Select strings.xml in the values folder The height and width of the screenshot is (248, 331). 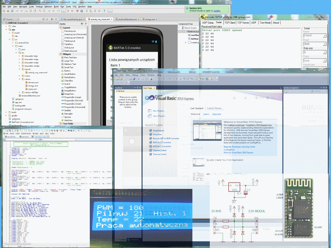(x=31, y=86)
